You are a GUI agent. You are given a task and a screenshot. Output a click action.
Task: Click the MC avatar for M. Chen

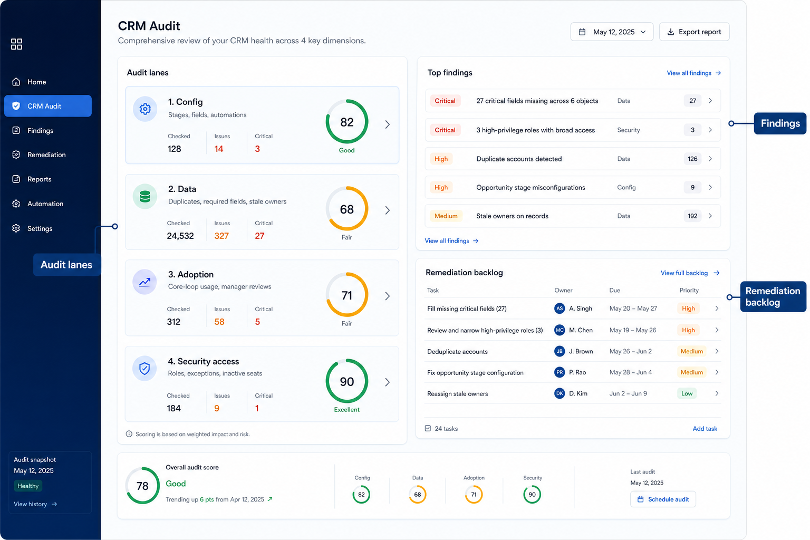click(560, 330)
